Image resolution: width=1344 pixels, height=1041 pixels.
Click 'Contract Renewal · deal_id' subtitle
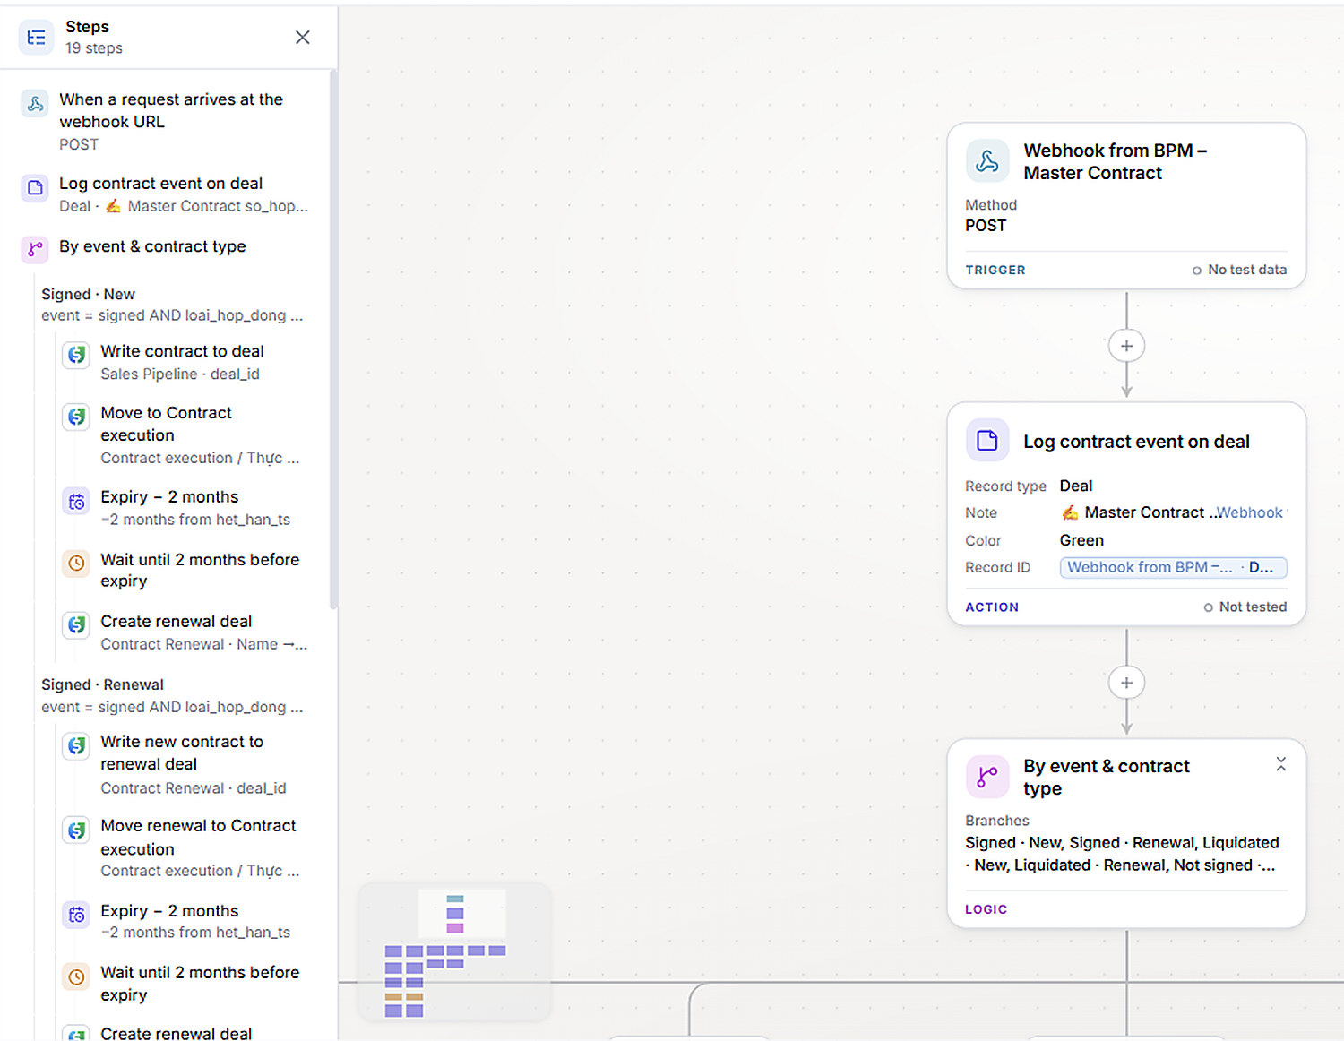[194, 787]
